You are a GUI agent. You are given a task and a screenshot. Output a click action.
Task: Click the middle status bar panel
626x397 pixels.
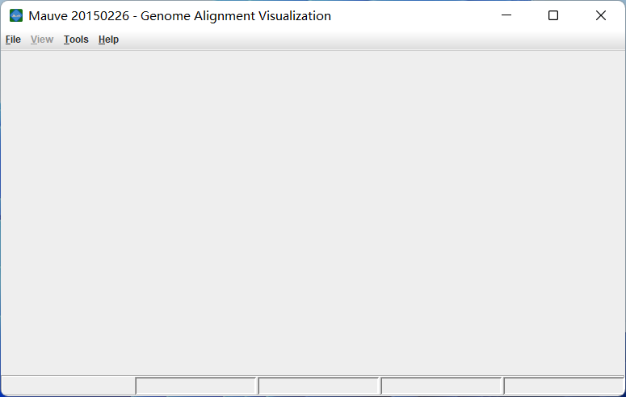[319, 387]
